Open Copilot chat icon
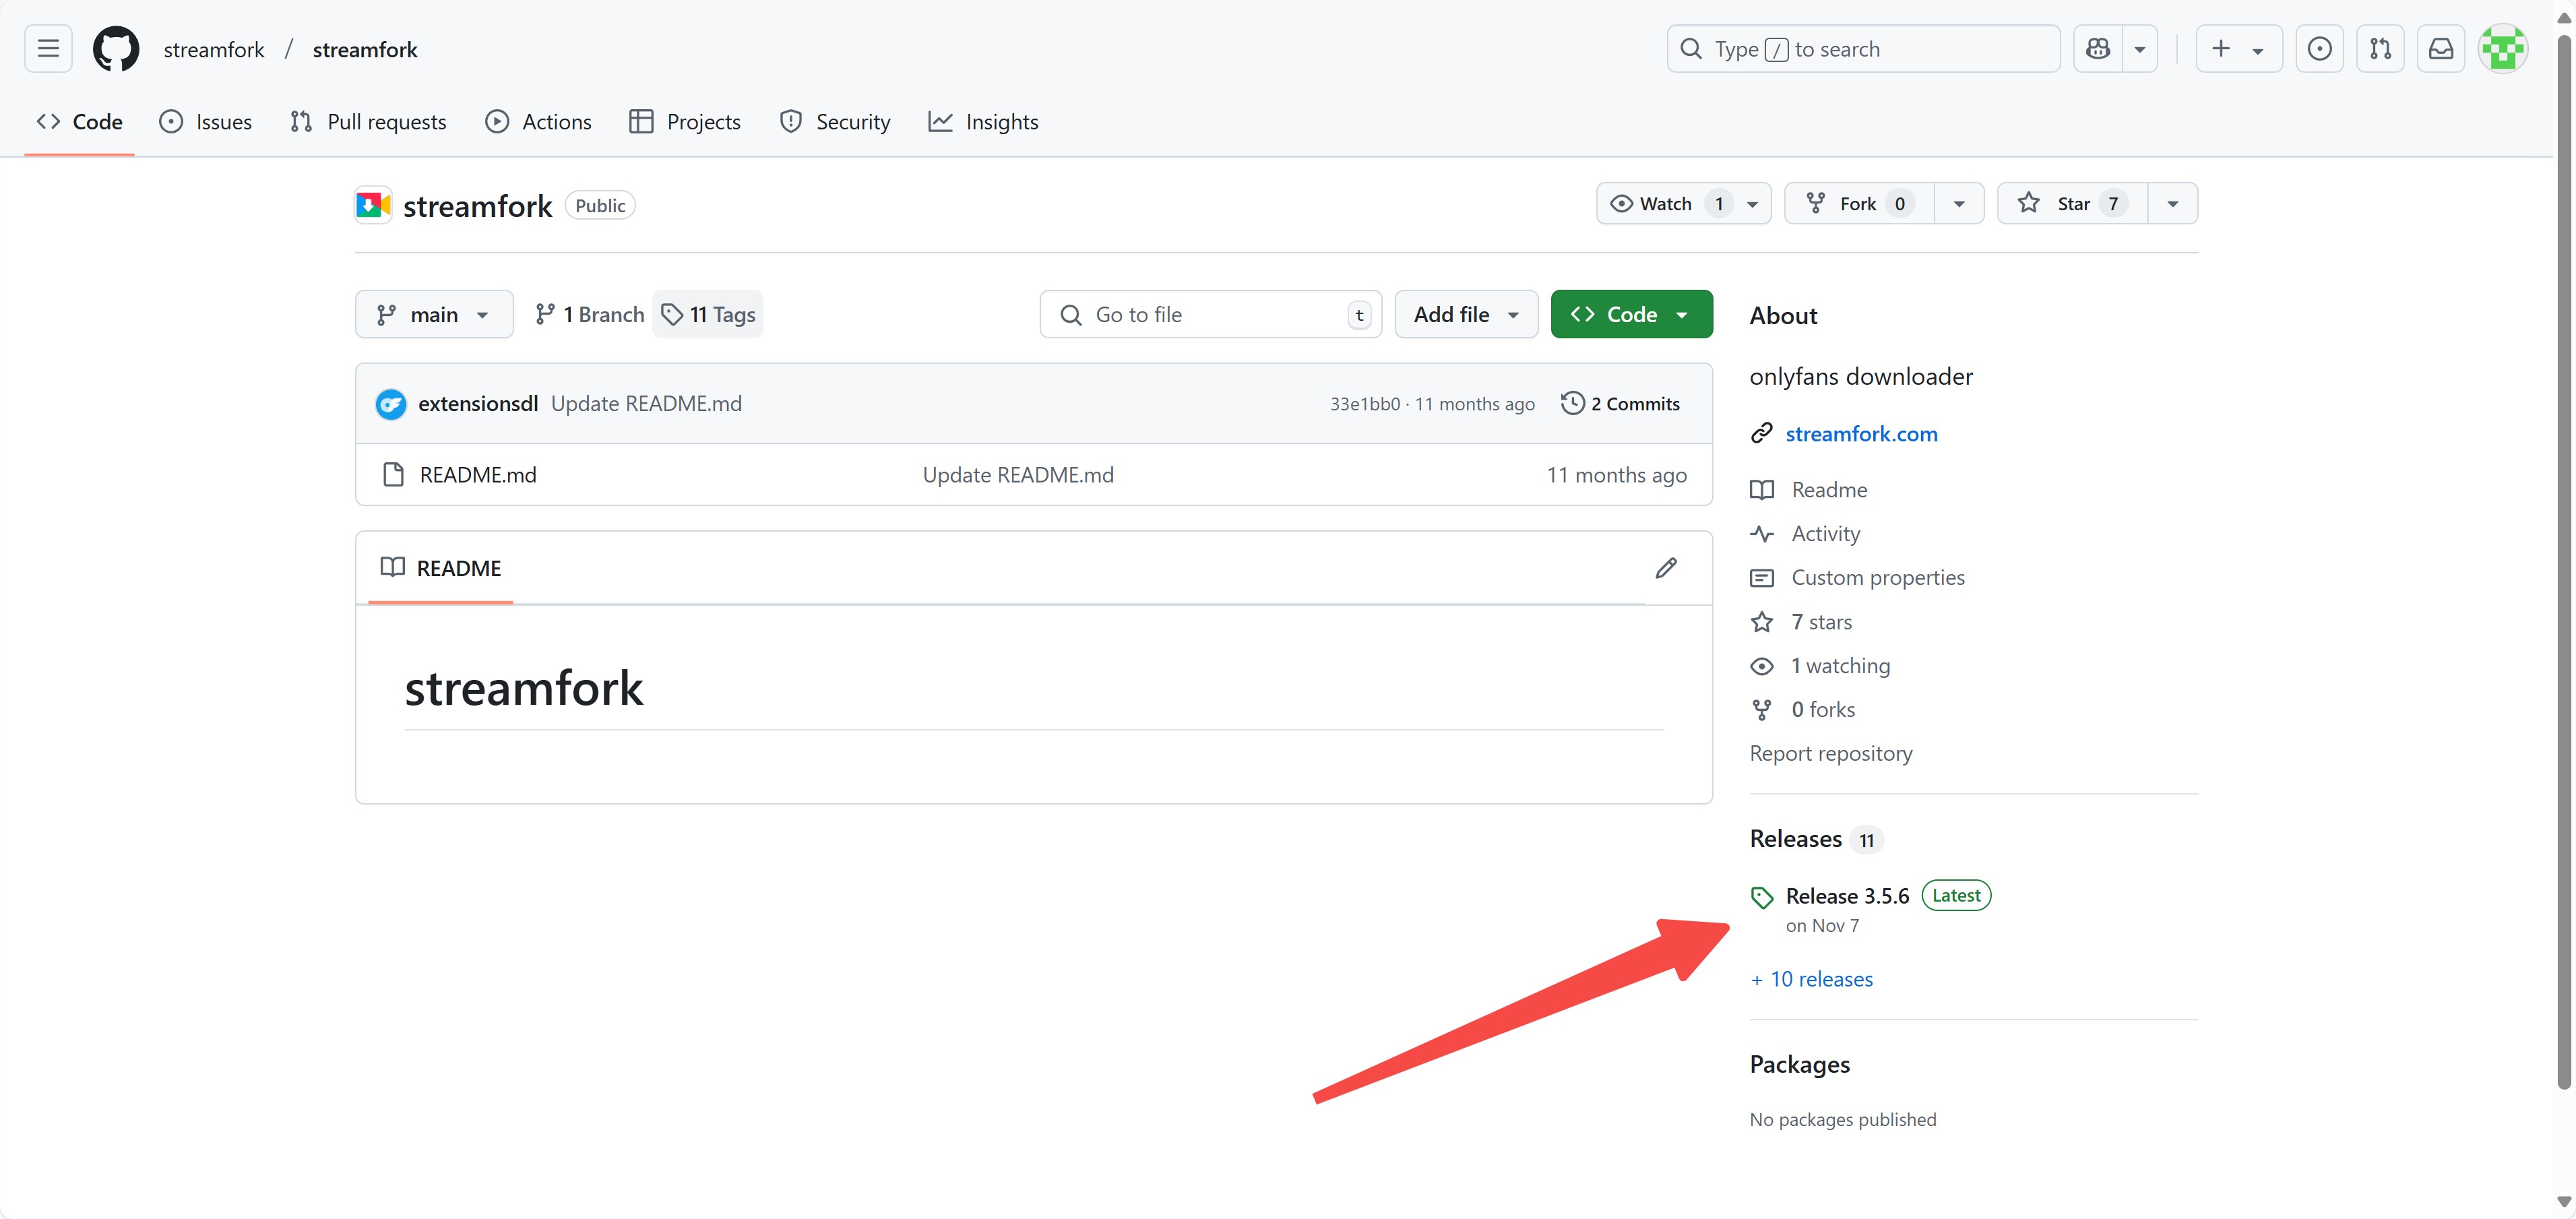Viewport: 2576px width, 1219px height. (2098, 49)
